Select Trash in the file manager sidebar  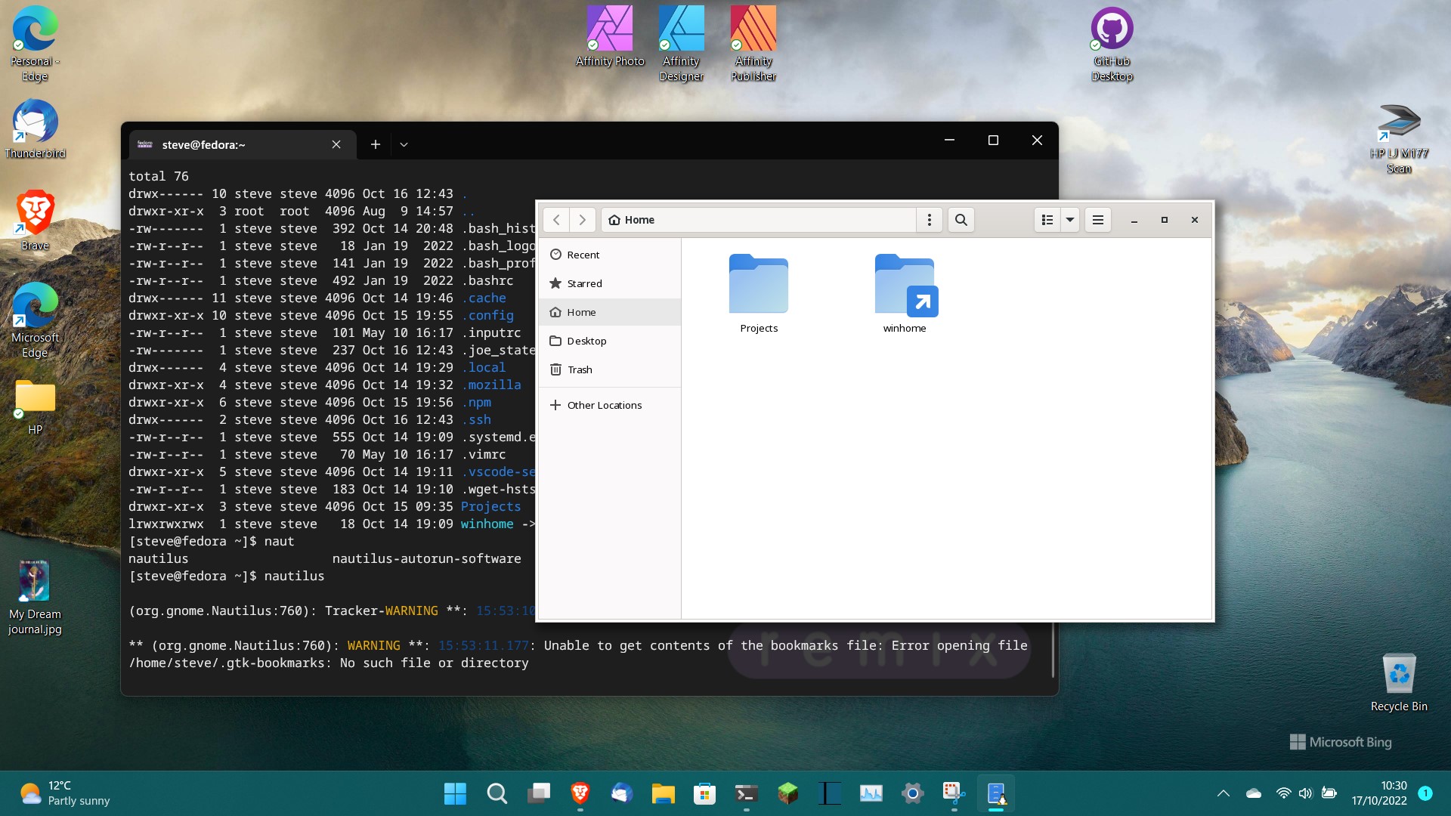580,369
